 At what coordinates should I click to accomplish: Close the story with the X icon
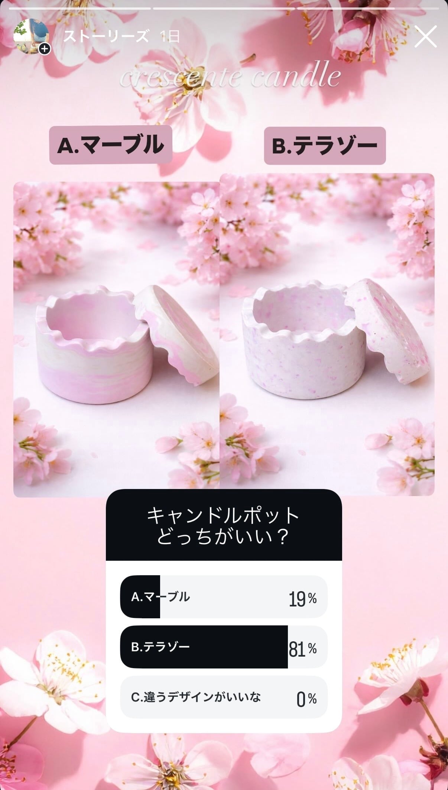tap(425, 37)
